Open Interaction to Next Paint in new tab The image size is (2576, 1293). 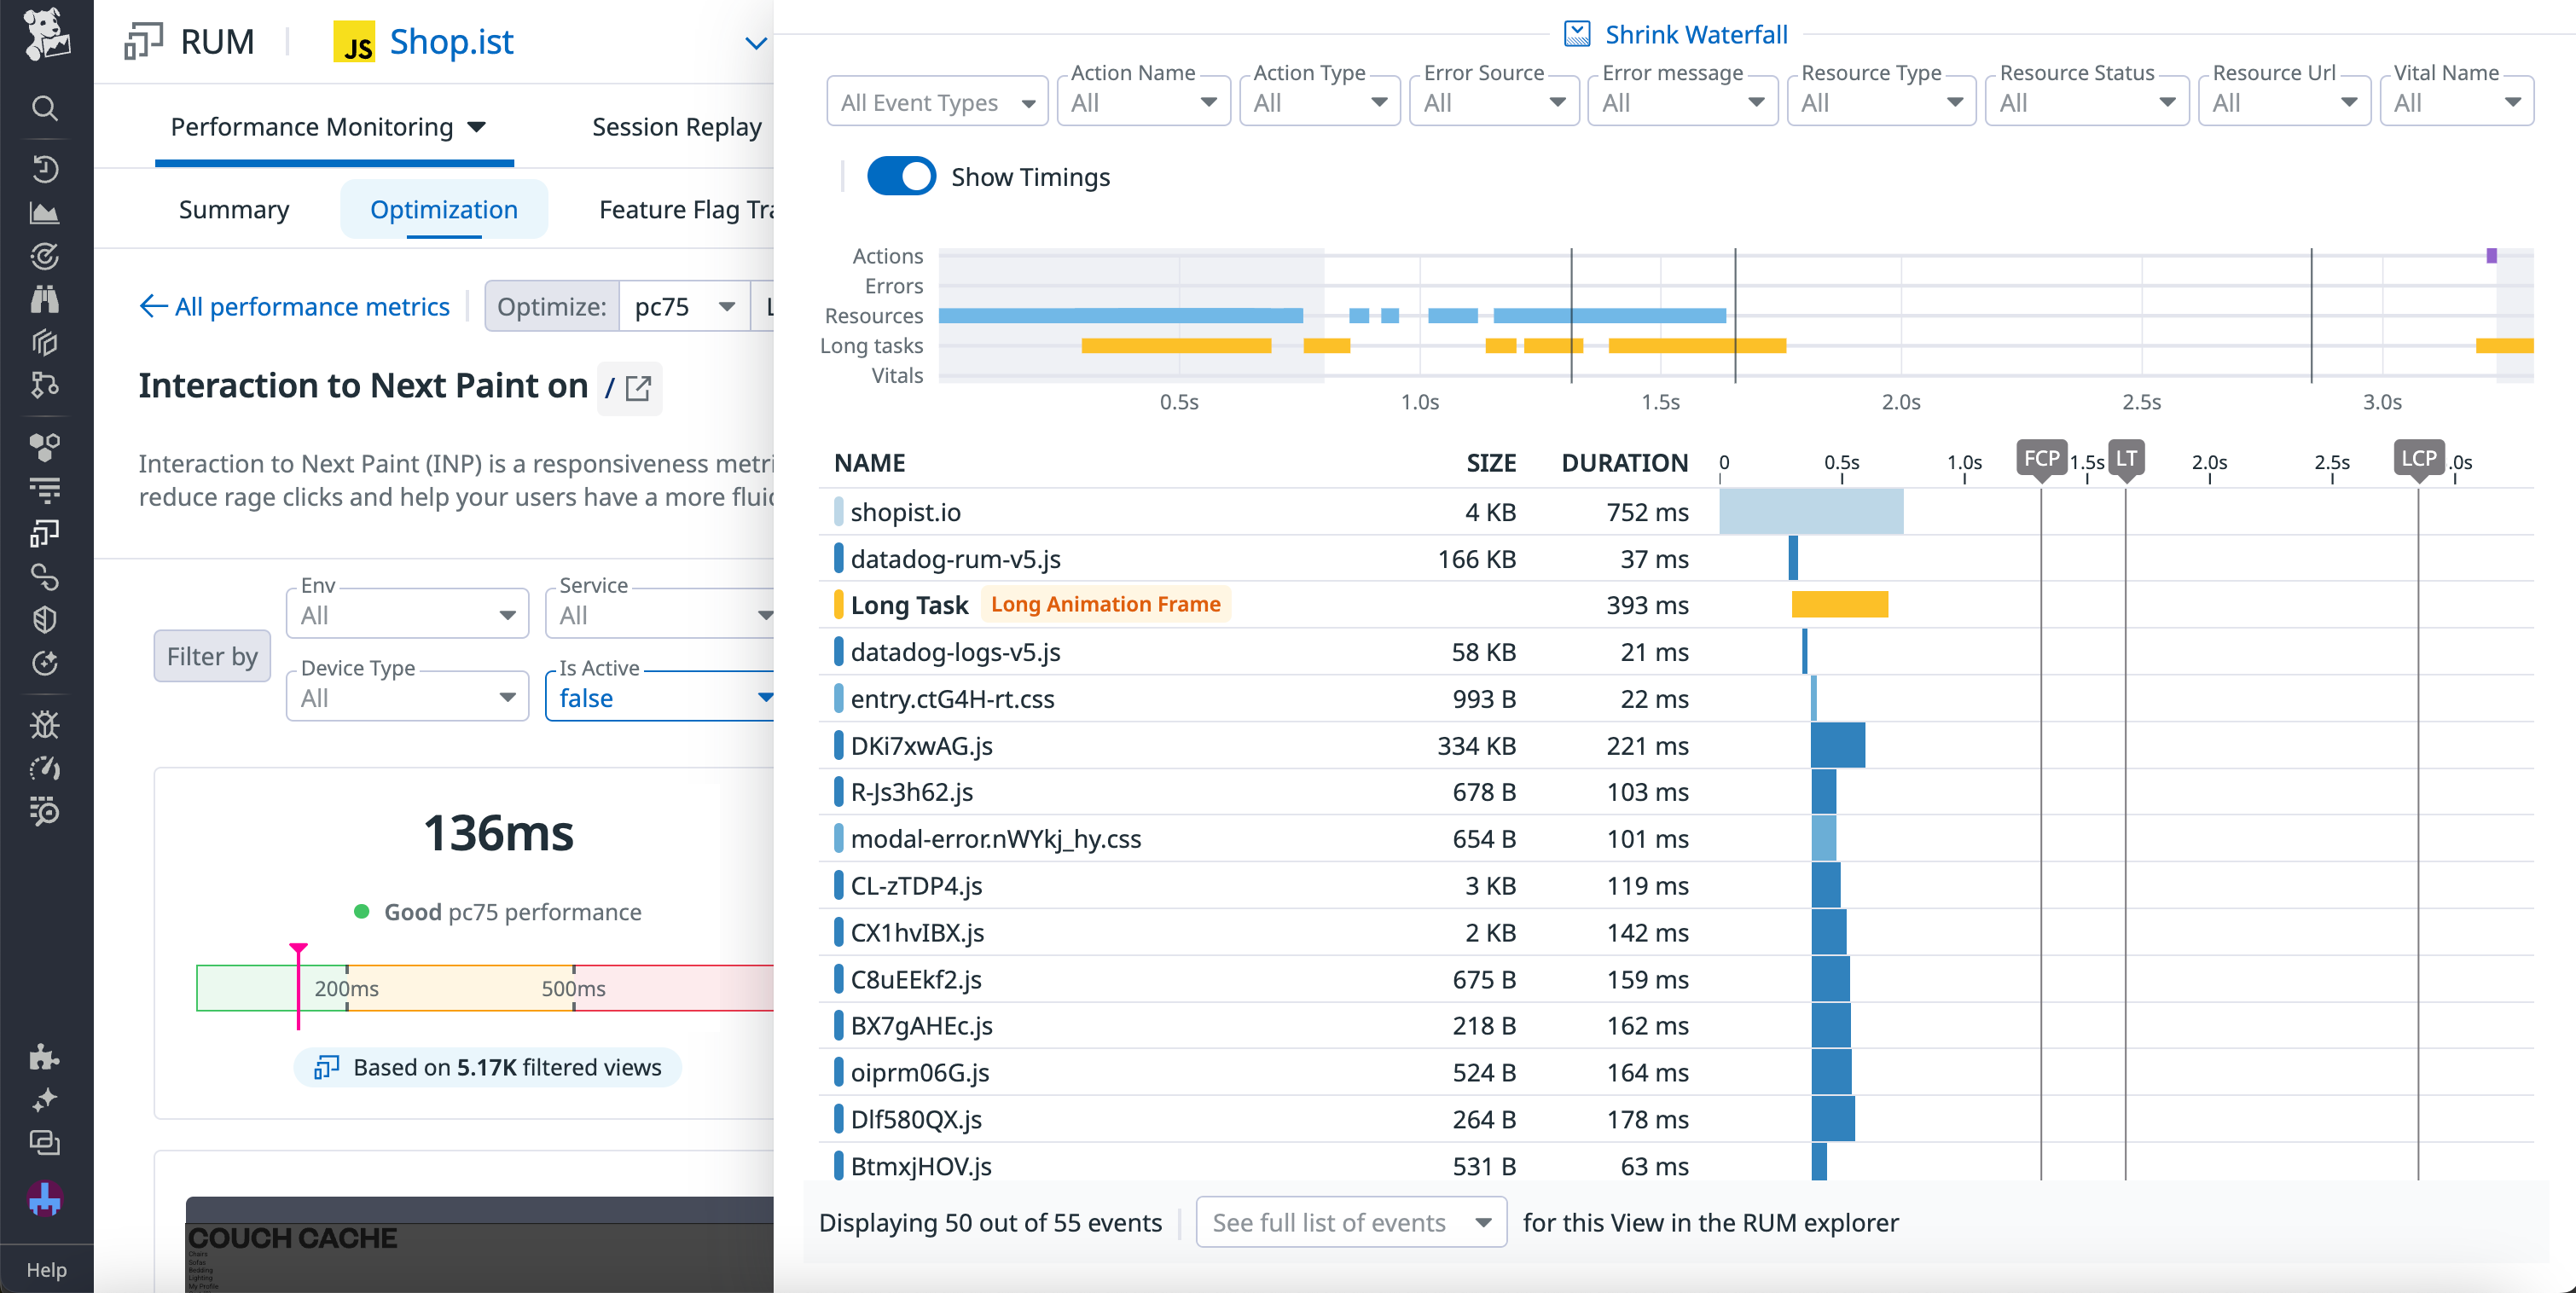click(x=639, y=388)
